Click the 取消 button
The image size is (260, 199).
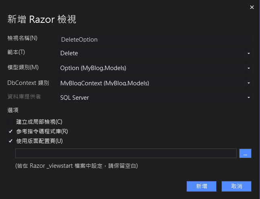pyautogui.click(x=236, y=186)
